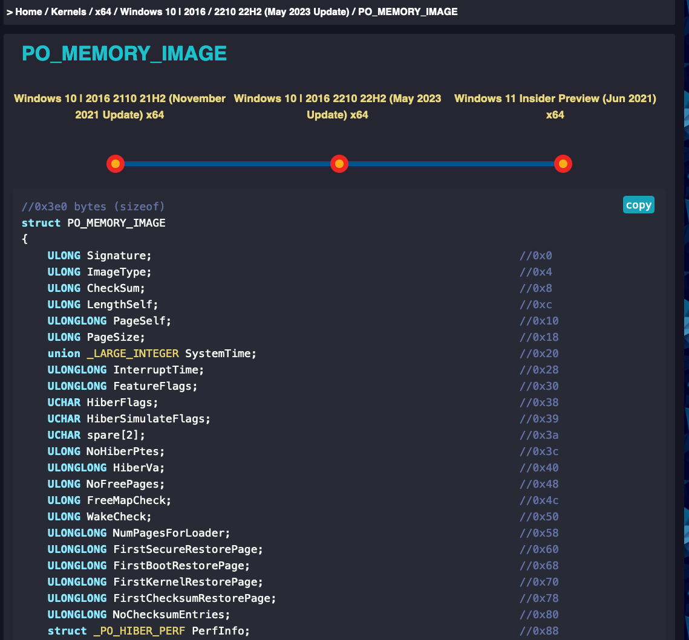Viewport: 689px width, 640px height.
Task: Click the 'struct PO_MEMORY_IMAGE' declaration line
Action: pyautogui.click(x=94, y=223)
